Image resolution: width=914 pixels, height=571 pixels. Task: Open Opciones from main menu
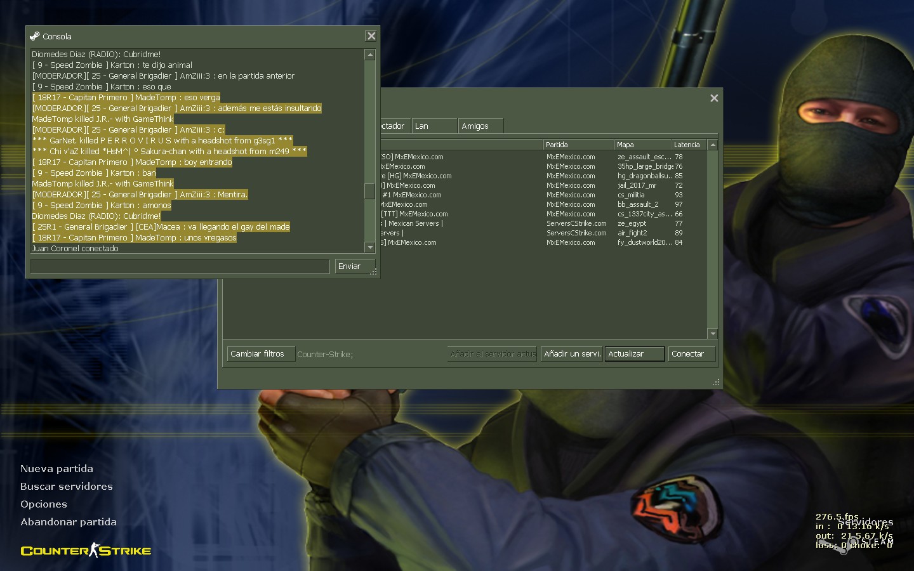pyautogui.click(x=44, y=504)
